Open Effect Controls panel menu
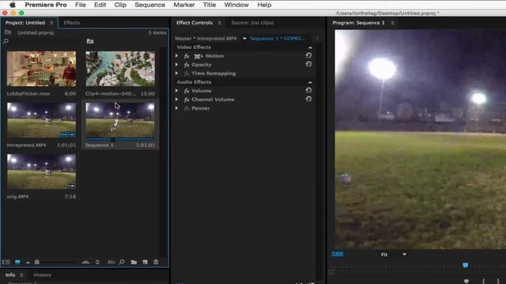The width and height of the screenshot is (506, 284). coord(220,23)
